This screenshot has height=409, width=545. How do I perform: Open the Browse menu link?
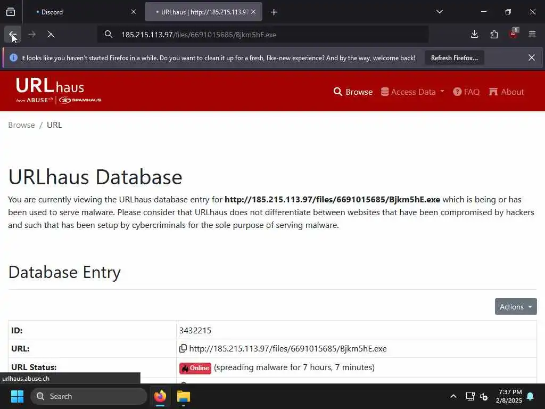pos(353,92)
